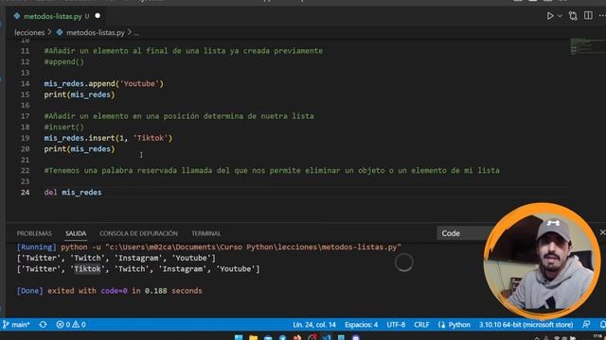Click the #append() comment on line 12
This screenshot has height=340, width=606.
click(63, 61)
